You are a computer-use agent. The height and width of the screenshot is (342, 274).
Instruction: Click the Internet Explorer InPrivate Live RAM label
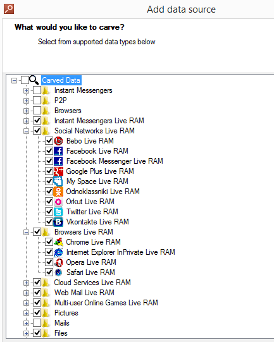pos(120,252)
